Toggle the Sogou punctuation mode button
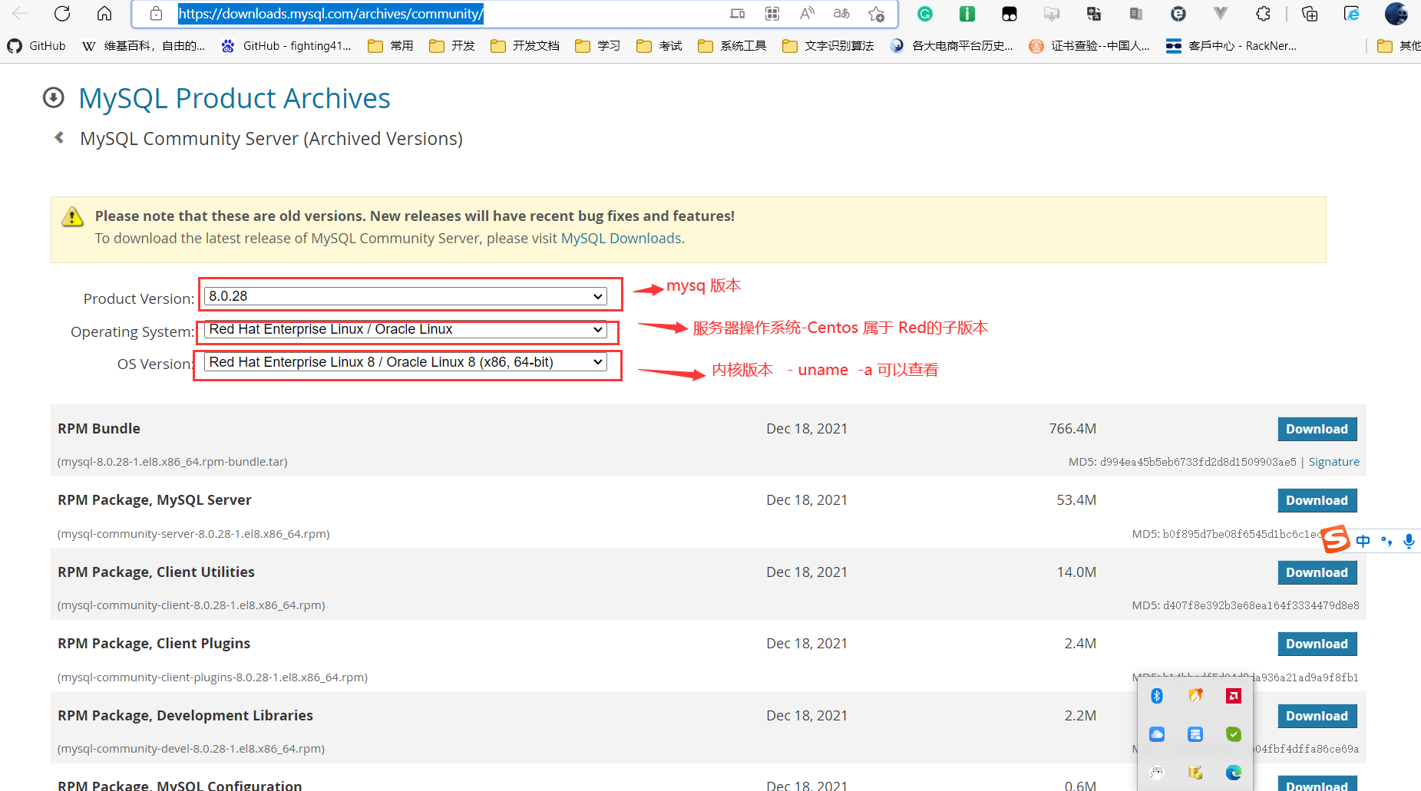The height and width of the screenshot is (791, 1421). click(x=1386, y=541)
